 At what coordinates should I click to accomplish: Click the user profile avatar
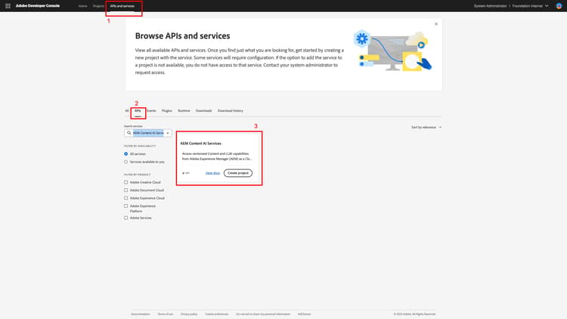559,6
